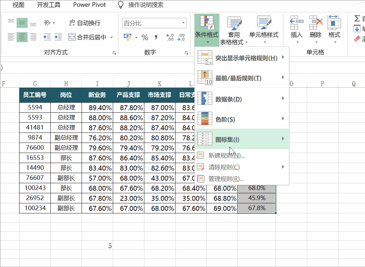Screen dimensions: 365x267
Task: Toggle center horizontal alignment
Action: click(x=22, y=37)
